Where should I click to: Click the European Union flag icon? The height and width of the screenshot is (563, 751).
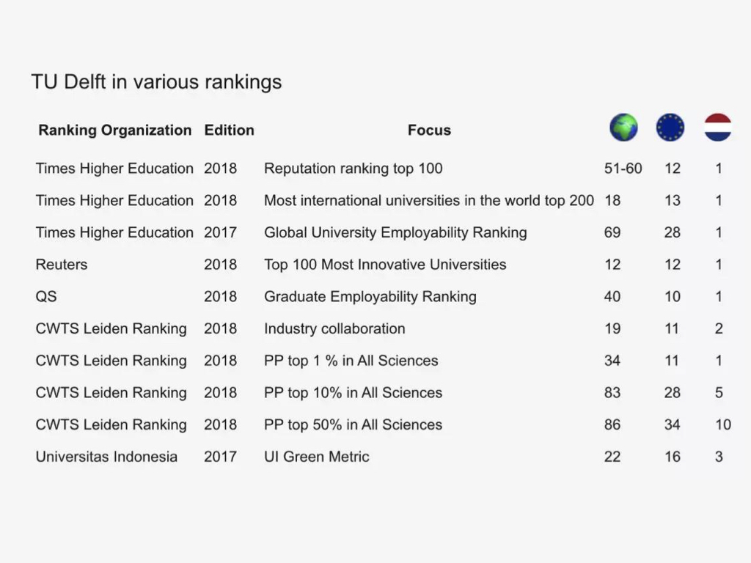click(670, 128)
